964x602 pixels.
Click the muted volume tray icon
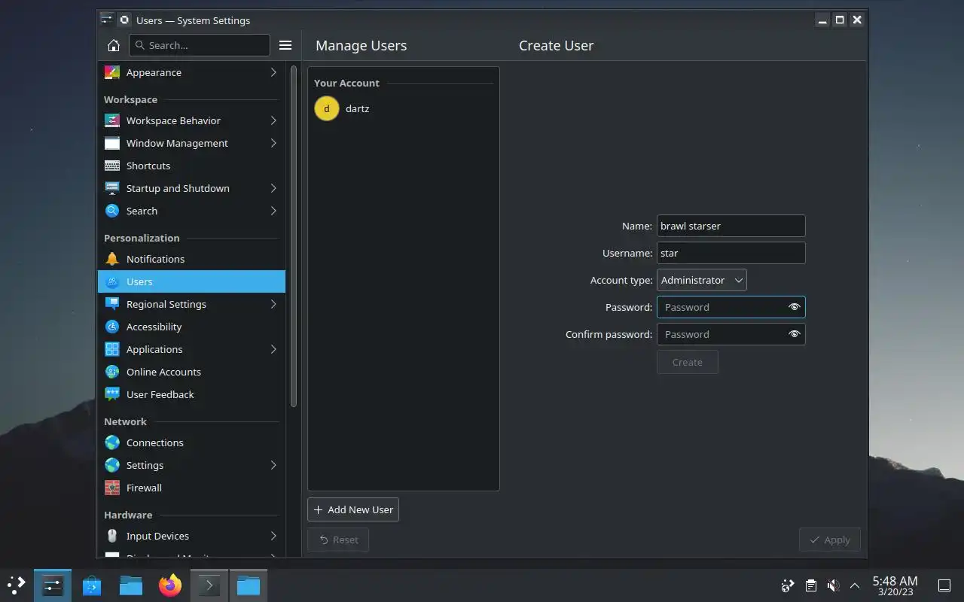pyautogui.click(x=833, y=585)
